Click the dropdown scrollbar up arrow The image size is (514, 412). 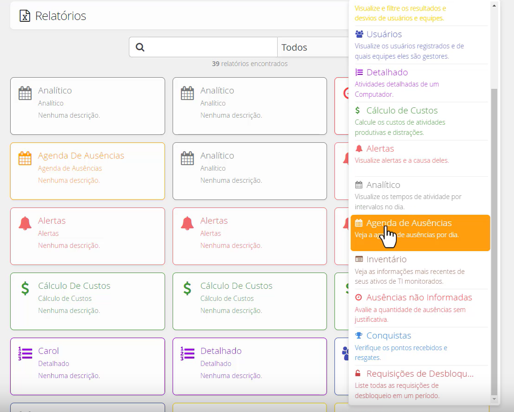click(494, 6)
